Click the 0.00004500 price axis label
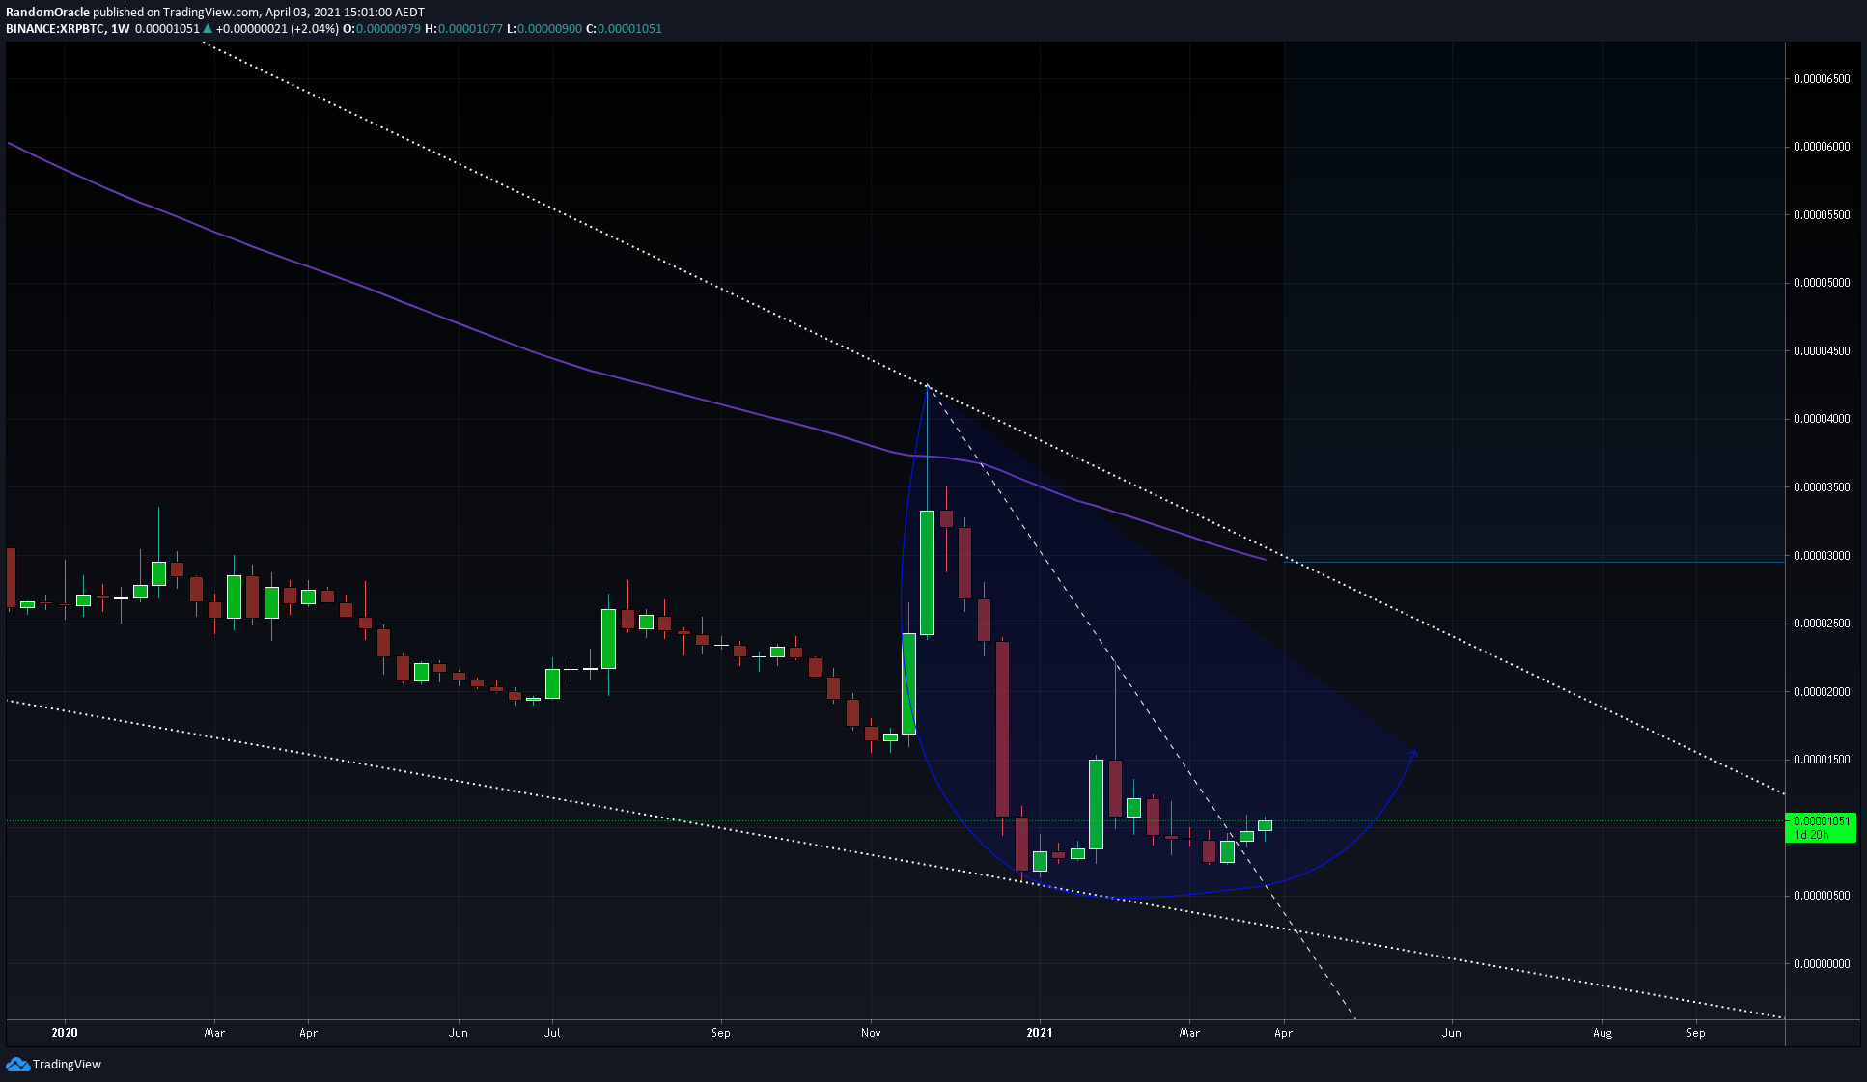 [x=1822, y=351]
